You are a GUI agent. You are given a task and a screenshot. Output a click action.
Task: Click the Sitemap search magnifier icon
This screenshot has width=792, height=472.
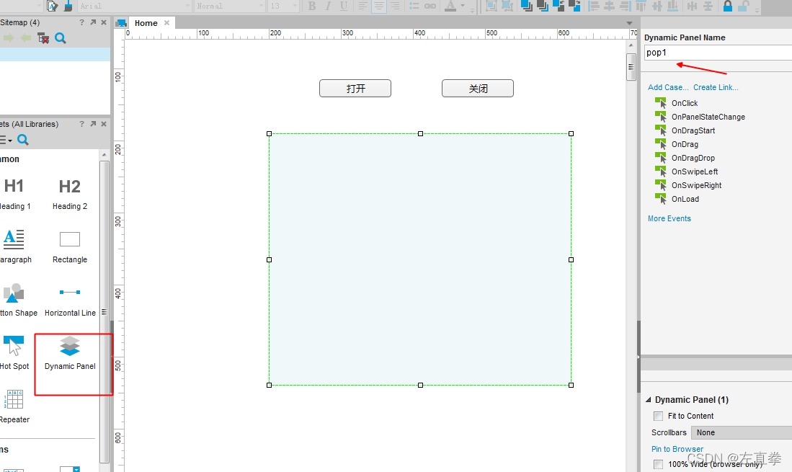[60, 38]
